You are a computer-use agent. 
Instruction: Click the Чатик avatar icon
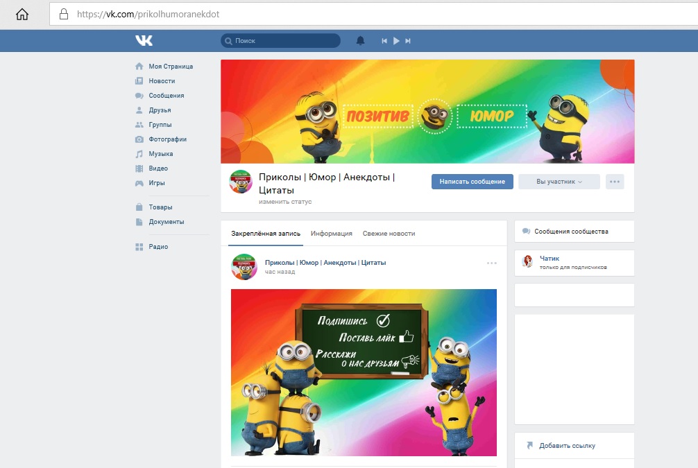coord(527,261)
